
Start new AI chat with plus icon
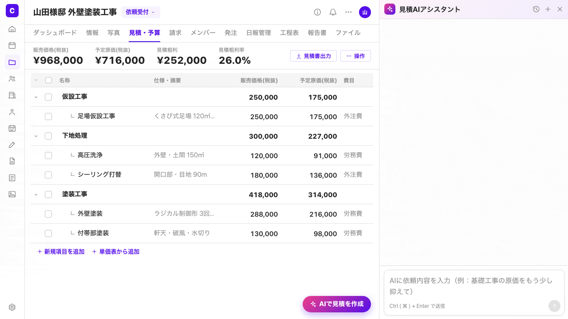[548, 9]
